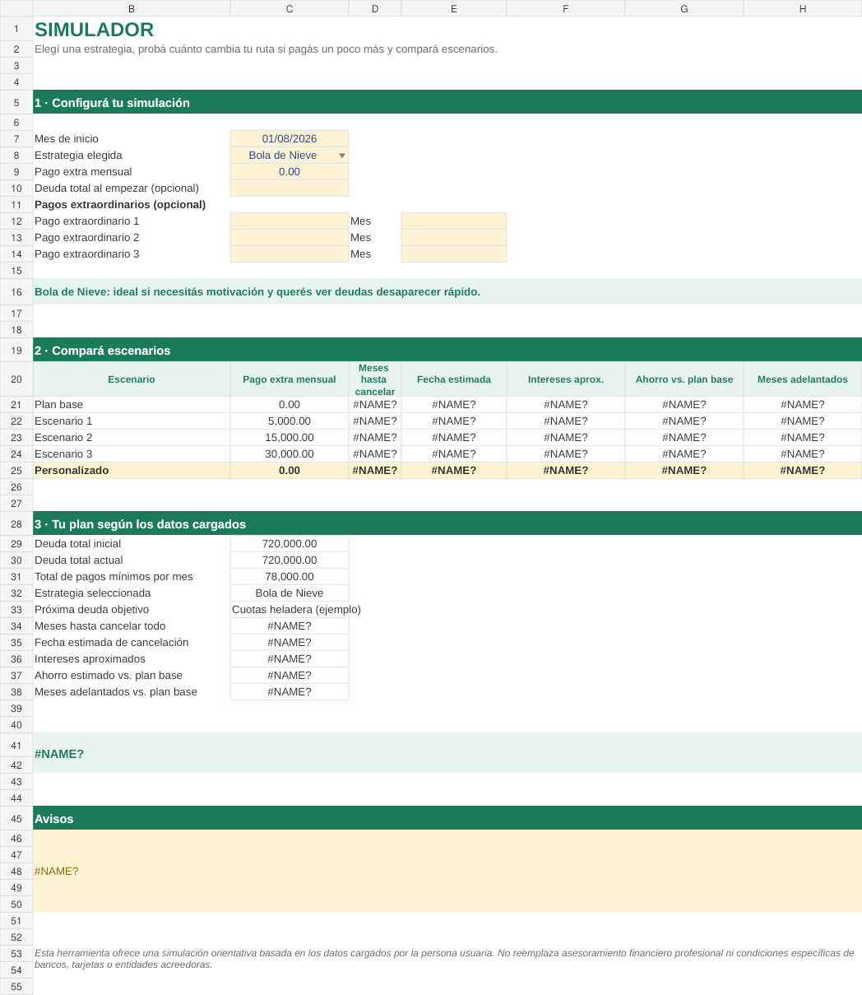Image resolution: width=862 pixels, height=995 pixels.
Task: Select the Mes cell for Pago extraordinario 1
Action: (454, 221)
